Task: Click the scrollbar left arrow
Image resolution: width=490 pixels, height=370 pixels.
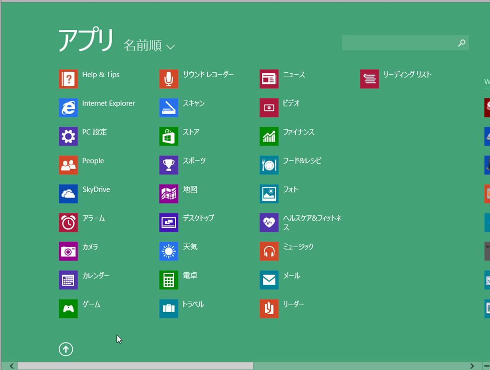Action: tap(12, 366)
